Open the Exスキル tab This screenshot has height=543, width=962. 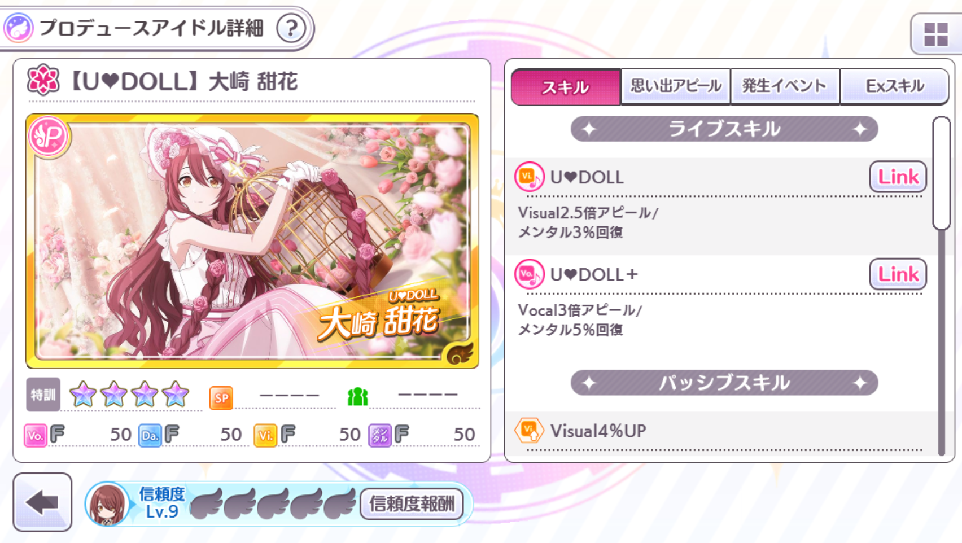894,86
